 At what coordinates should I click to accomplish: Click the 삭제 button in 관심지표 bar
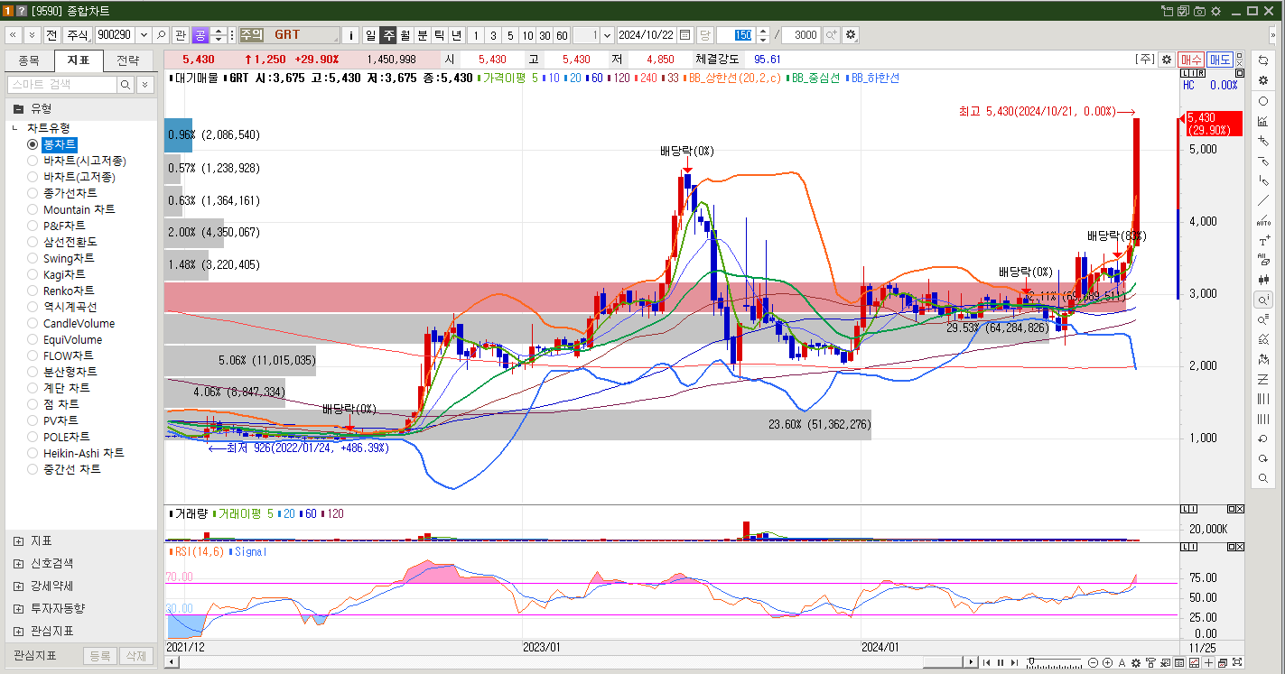click(136, 656)
